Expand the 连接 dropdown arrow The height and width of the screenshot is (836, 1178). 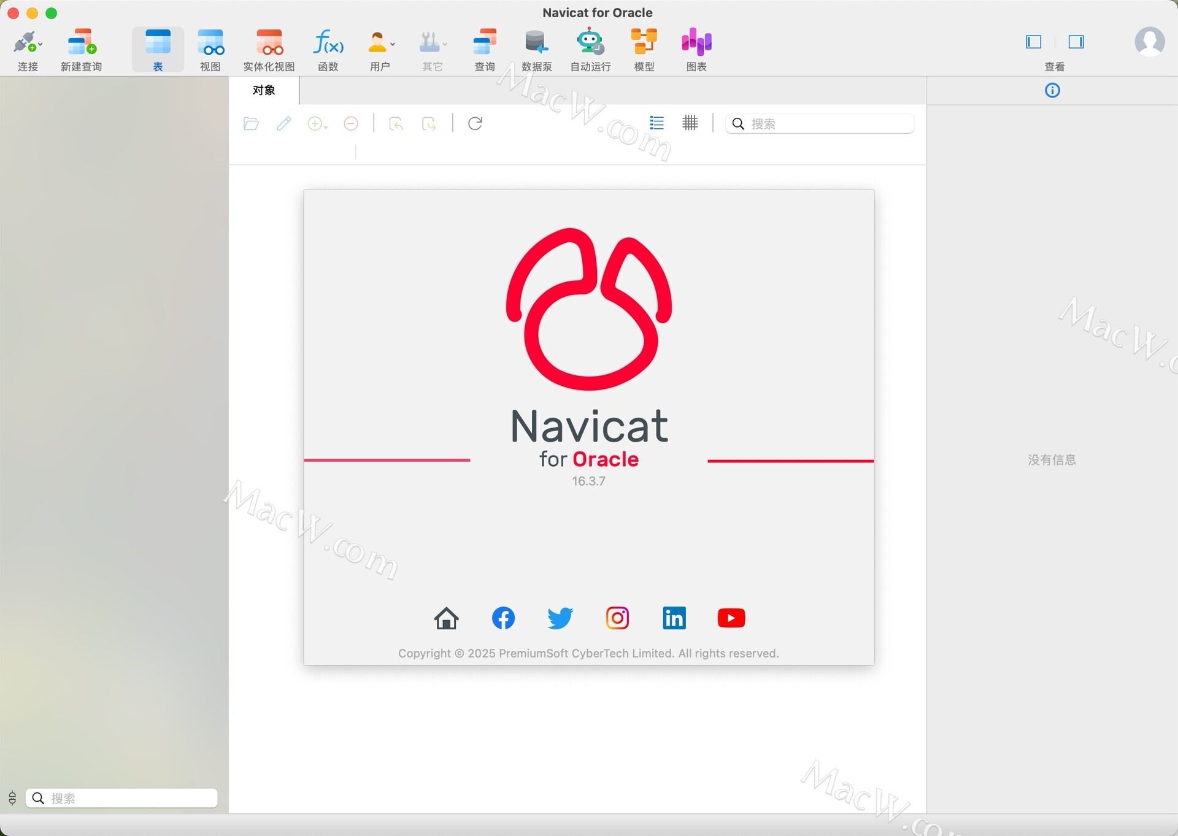40,45
